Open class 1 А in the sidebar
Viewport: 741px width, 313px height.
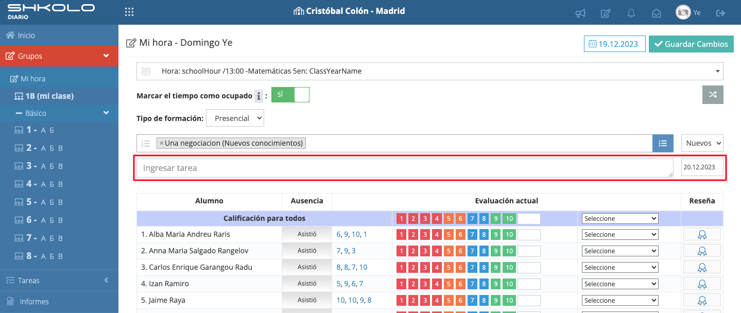tap(44, 130)
